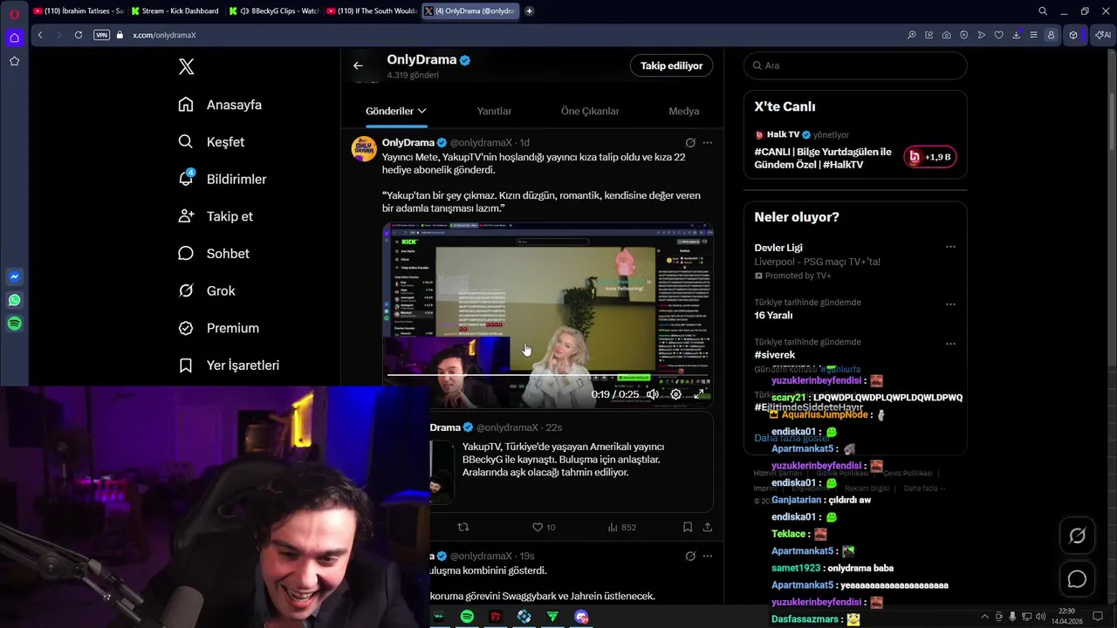Click the +1,9 B listeners badge
Screen dimensions: 1117x628
pos(930,157)
